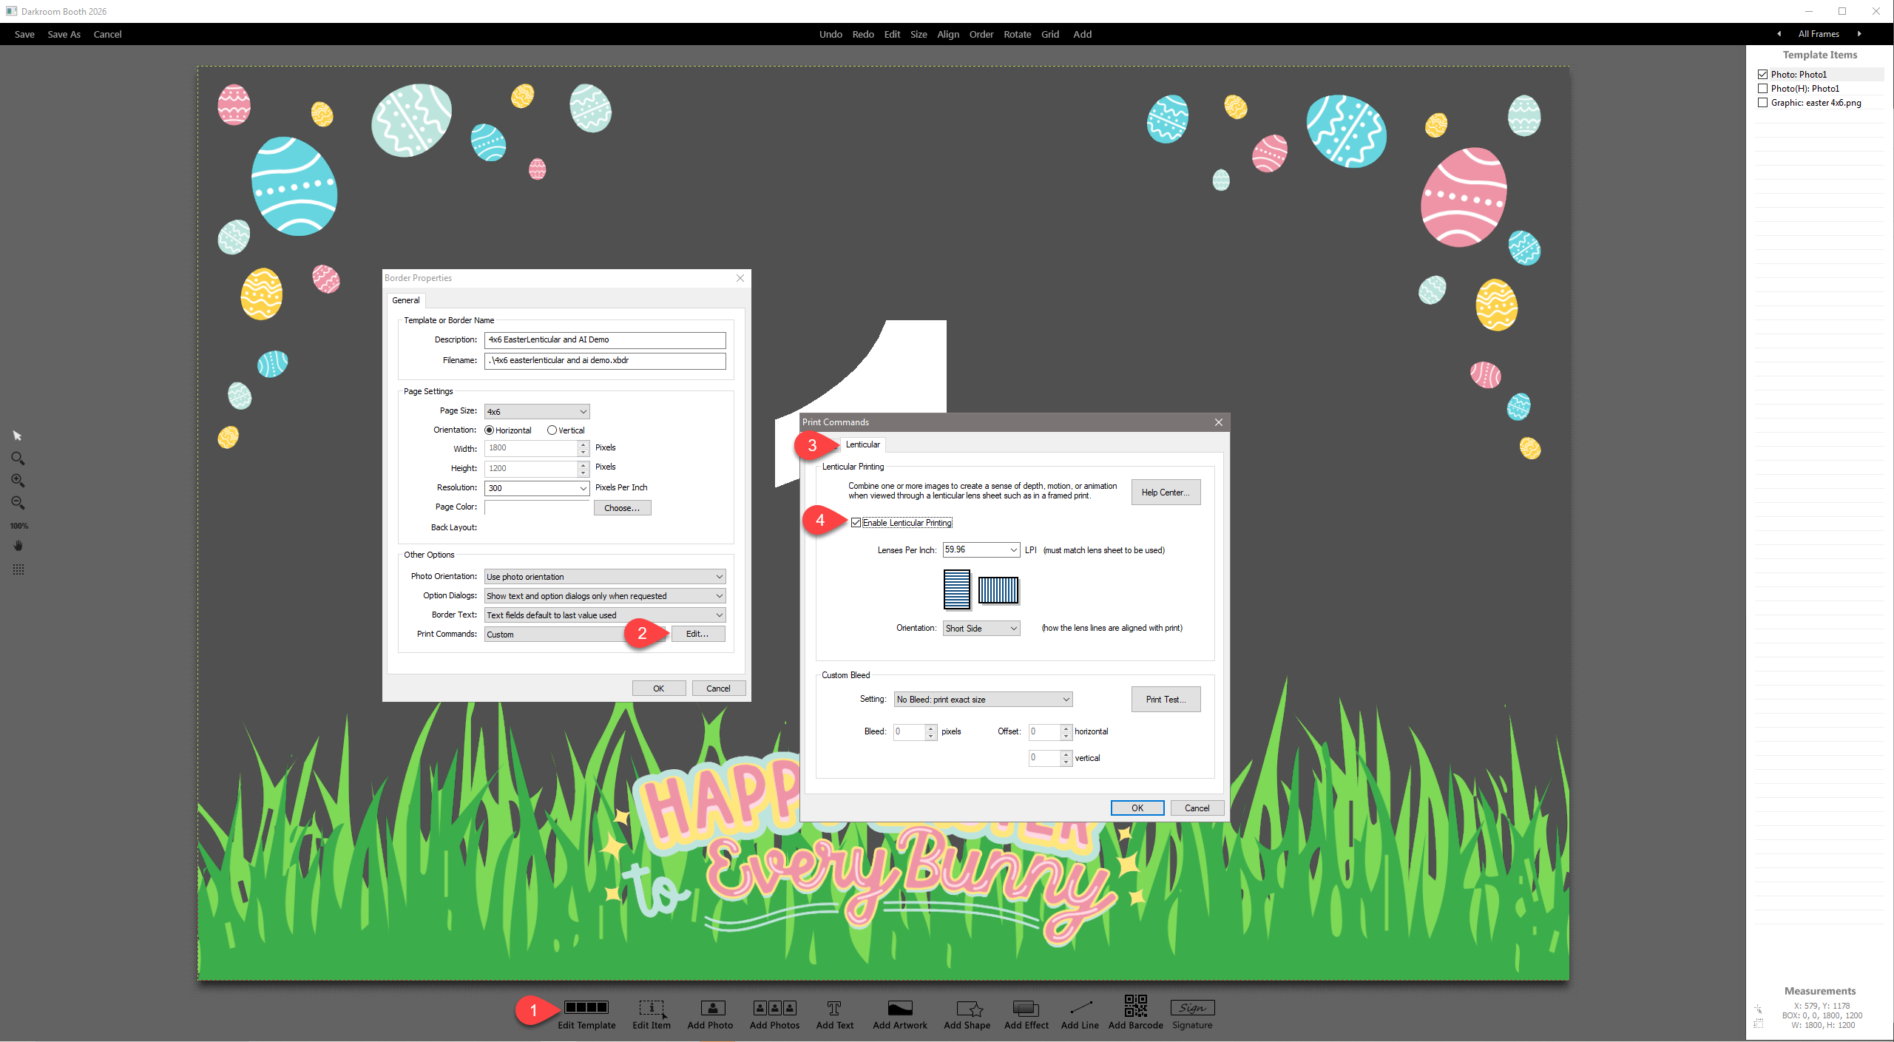The height and width of the screenshot is (1042, 1894).
Task: Click the Add Shape icon
Action: pos(968,1009)
